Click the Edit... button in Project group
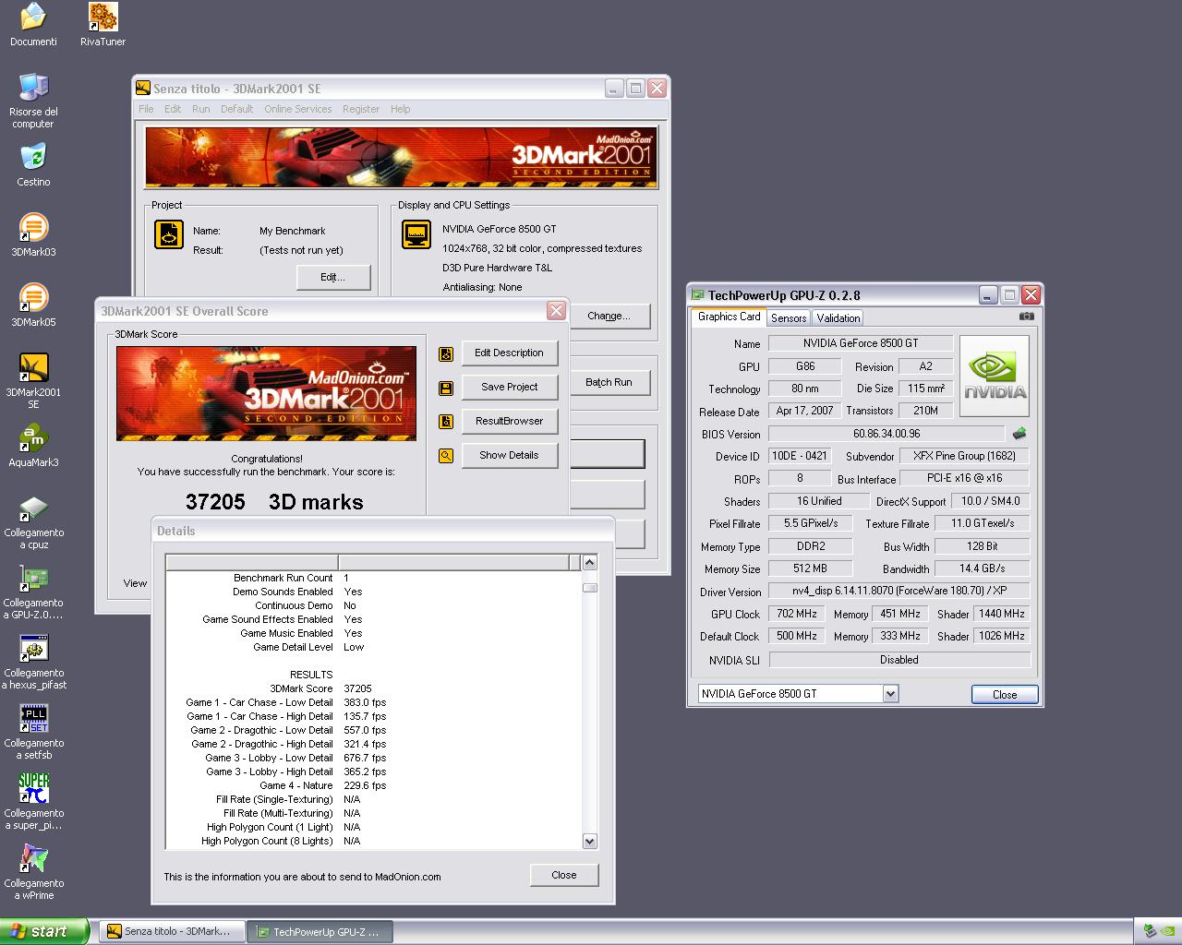The height and width of the screenshot is (945, 1182). click(x=333, y=277)
